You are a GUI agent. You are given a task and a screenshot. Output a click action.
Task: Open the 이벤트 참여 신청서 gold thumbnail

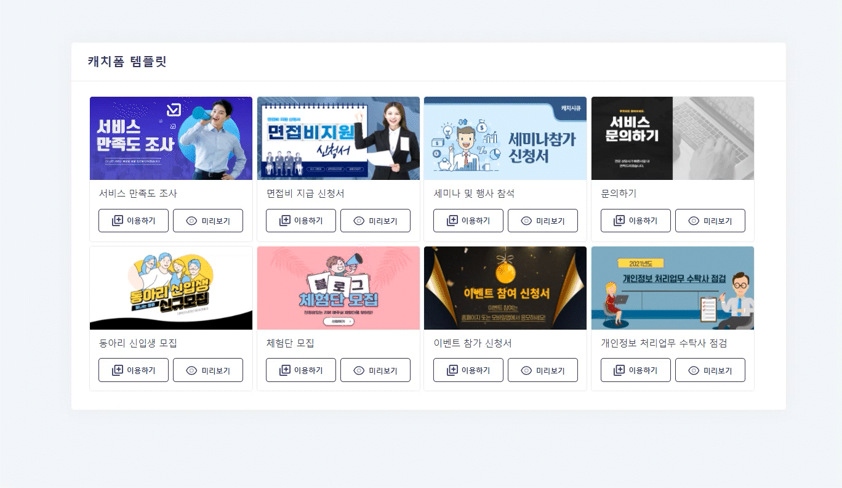pos(505,288)
